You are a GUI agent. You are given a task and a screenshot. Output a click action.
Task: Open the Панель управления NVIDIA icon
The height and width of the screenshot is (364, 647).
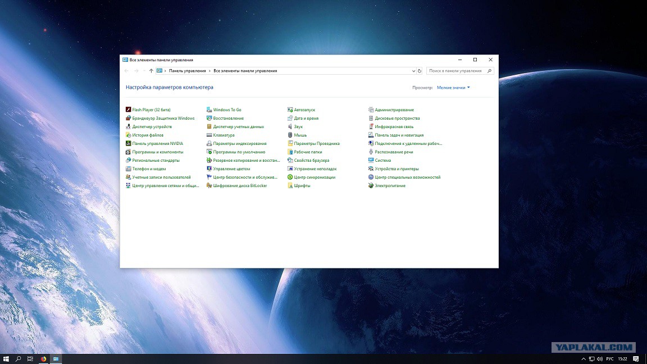128,144
